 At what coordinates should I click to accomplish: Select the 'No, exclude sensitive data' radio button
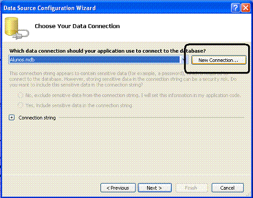point(20,95)
